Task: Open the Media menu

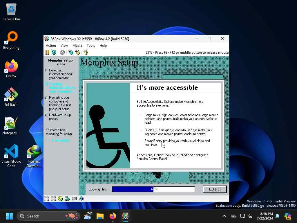Action: coord(77,46)
